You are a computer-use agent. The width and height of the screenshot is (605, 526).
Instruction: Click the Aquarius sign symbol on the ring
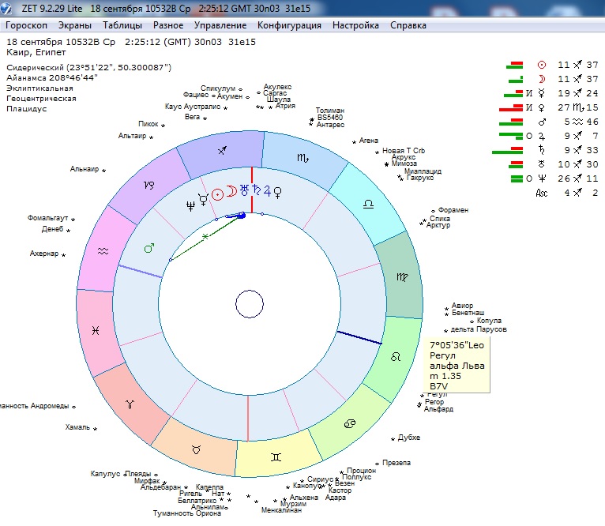(103, 250)
